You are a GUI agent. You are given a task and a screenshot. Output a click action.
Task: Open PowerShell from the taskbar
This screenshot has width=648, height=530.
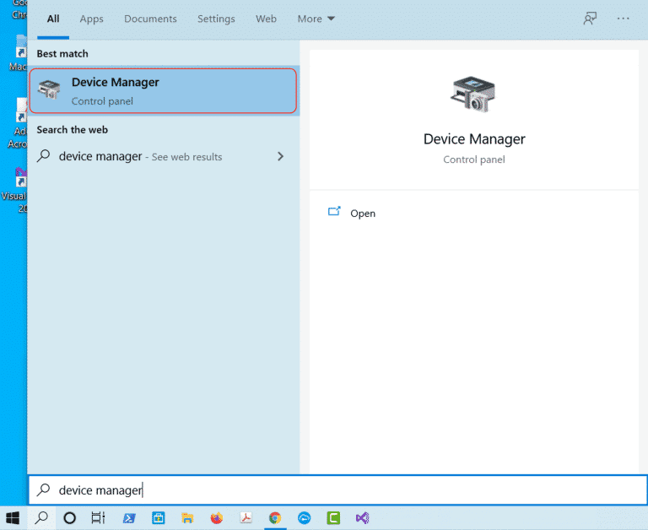(129, 517)
